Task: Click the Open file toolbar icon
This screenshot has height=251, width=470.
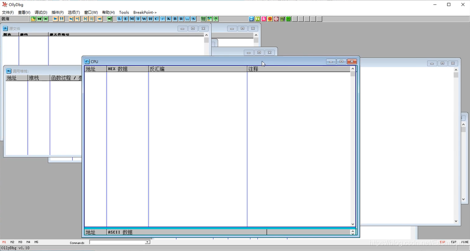Action: [x=33, y=19]
